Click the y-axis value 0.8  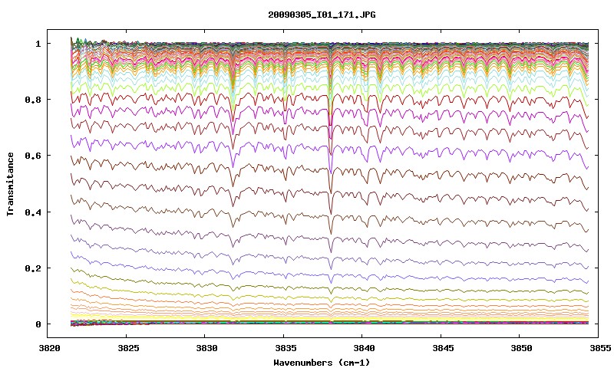click(x=33, y=100)
